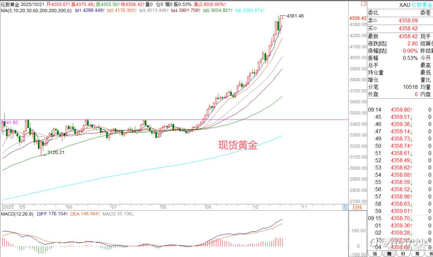Click the 3120.21 low price label

56,152
